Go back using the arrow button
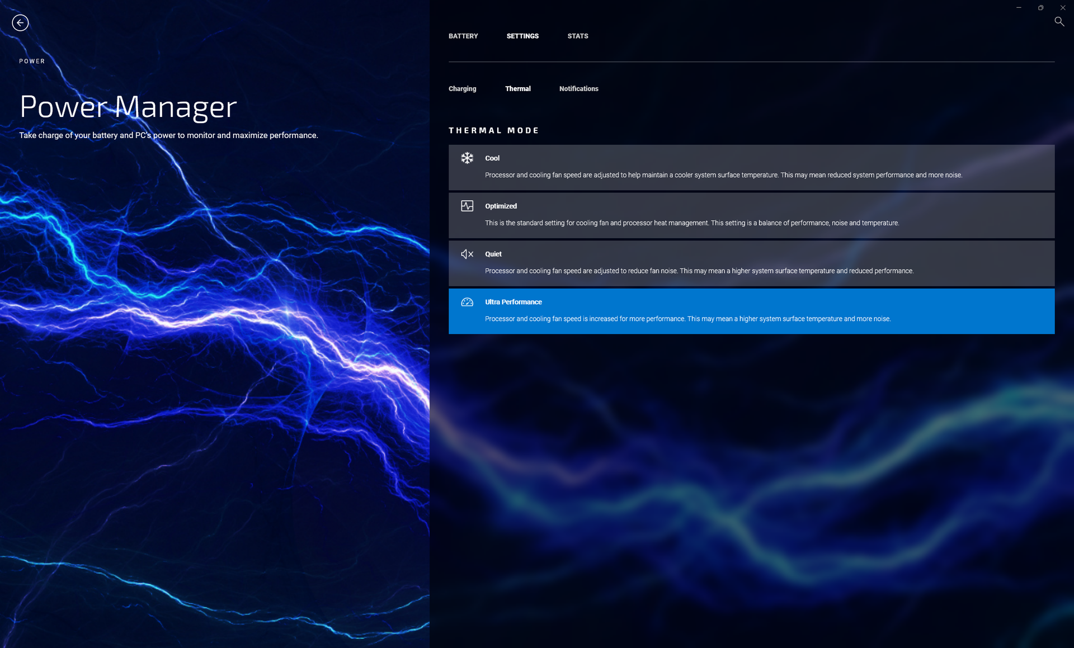Screen dimensions: 1074x648 tap(20, 22)
